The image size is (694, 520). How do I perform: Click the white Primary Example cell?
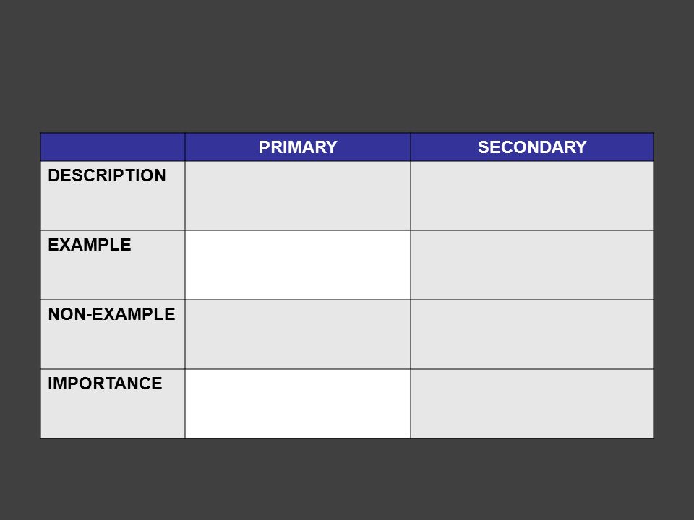pos(297,265)
